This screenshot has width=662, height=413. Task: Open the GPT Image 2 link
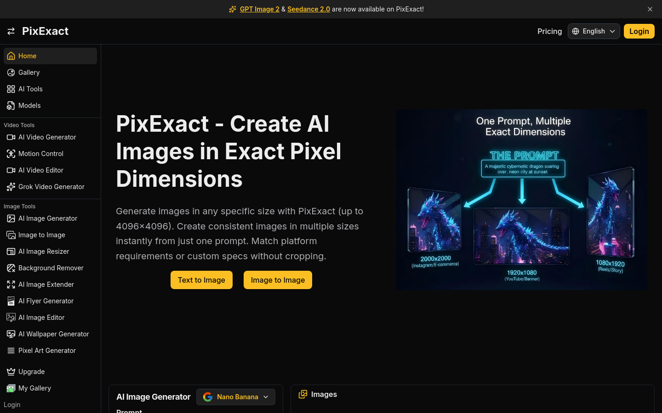tap(260, 9)
